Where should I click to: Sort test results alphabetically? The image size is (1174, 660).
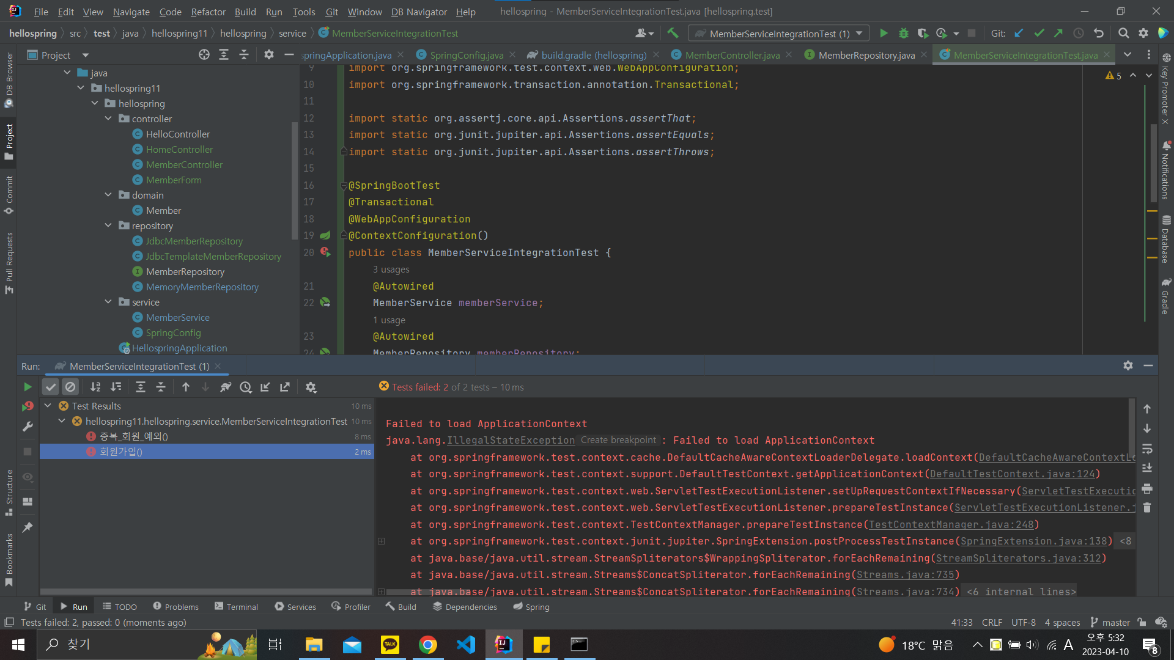coord(95,387)
